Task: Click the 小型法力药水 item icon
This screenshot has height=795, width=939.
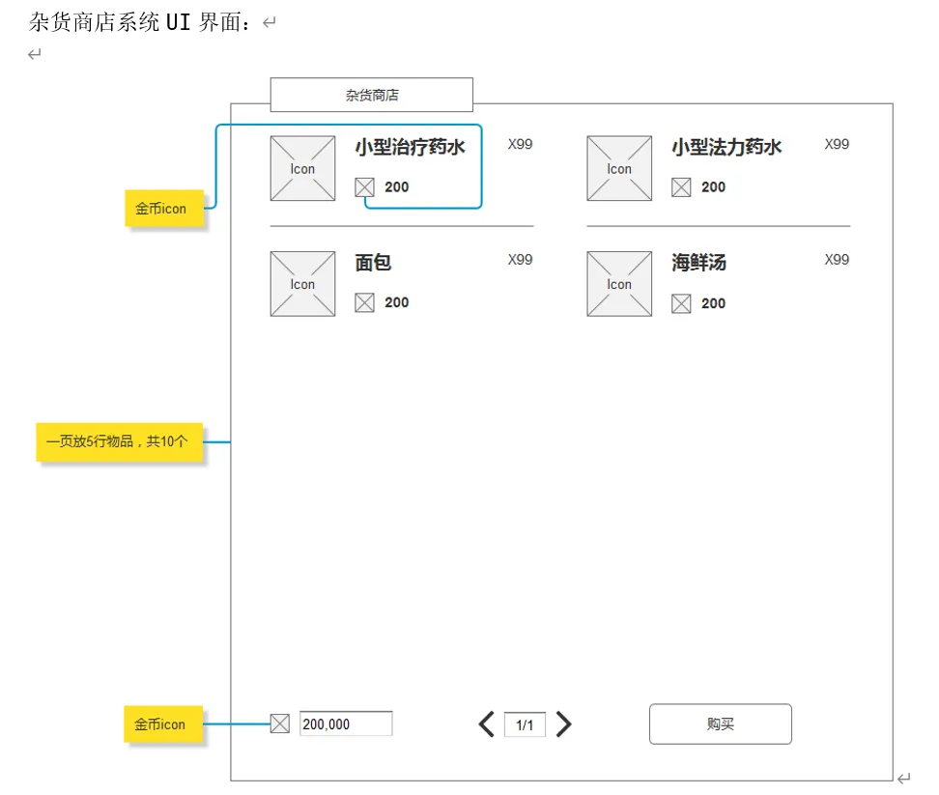Action: pos(619,168)
